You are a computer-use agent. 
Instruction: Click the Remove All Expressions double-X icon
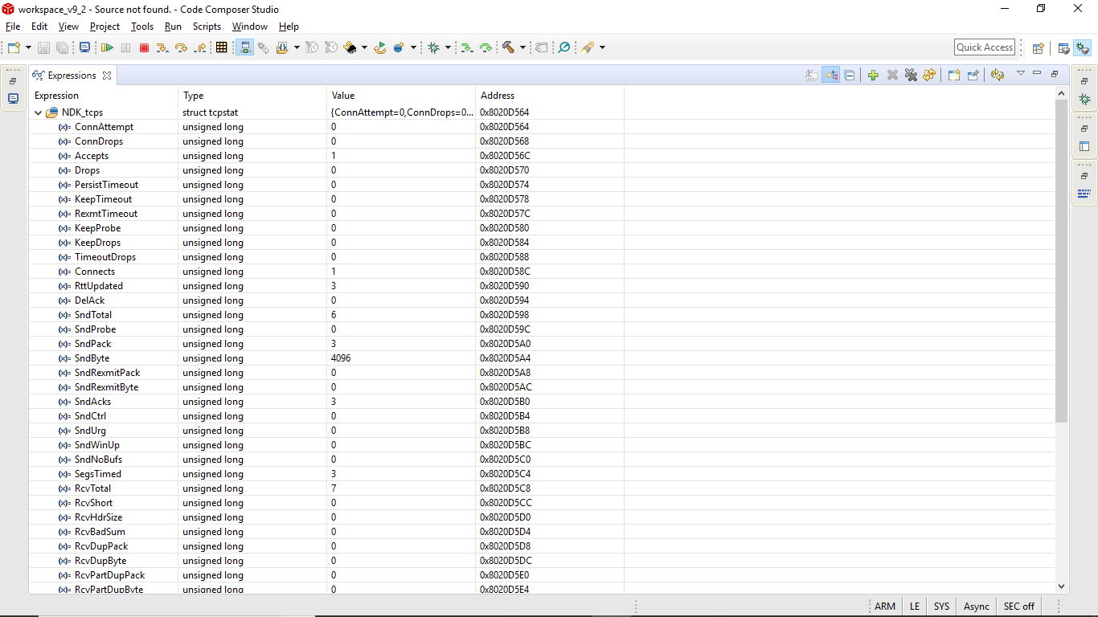click(911, 75)
